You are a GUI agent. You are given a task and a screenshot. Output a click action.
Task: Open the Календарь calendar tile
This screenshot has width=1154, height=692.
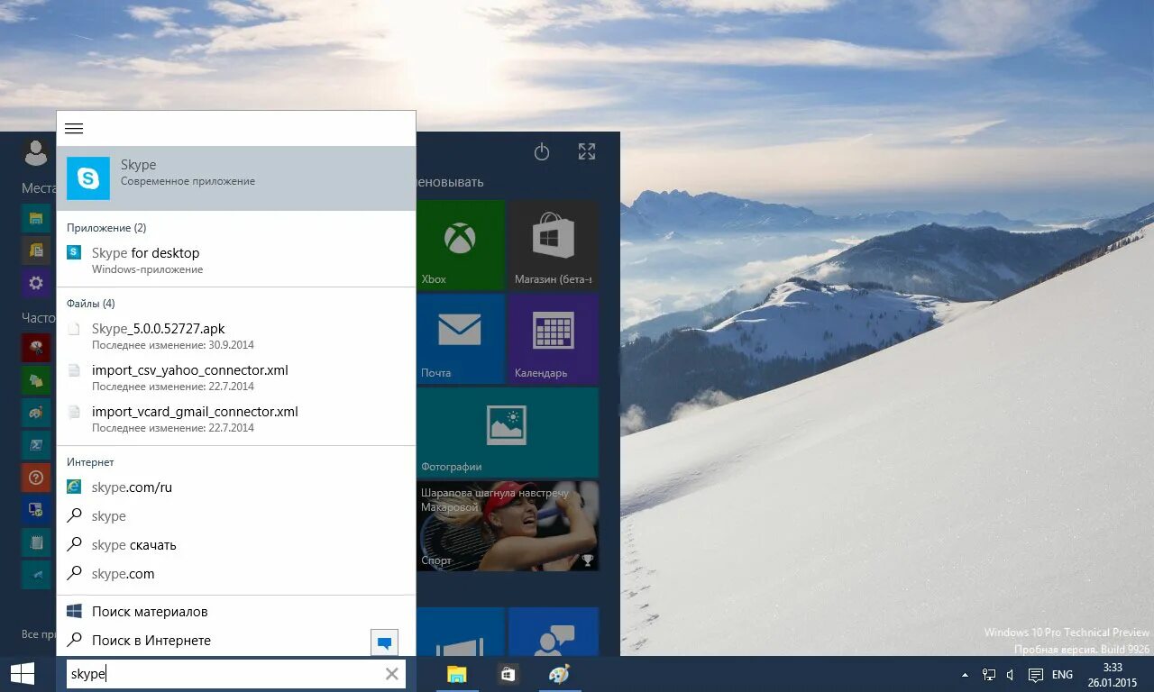click(x=553, y=339)
